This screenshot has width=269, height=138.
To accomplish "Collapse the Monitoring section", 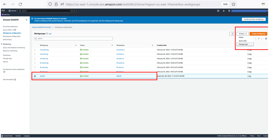I will (1, 44).
